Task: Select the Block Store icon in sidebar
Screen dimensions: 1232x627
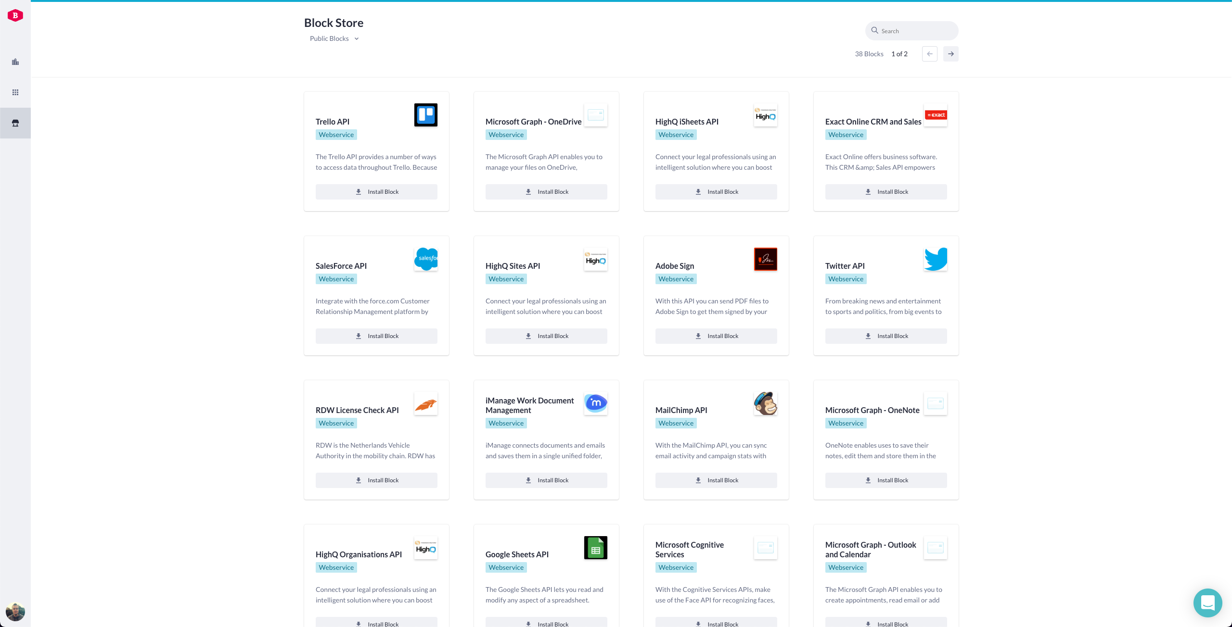Action: [15, 123]
